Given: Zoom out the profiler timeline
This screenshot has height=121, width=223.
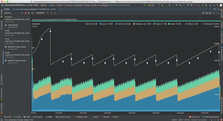Looking at the screenshot, I should [x=203, y=13].
